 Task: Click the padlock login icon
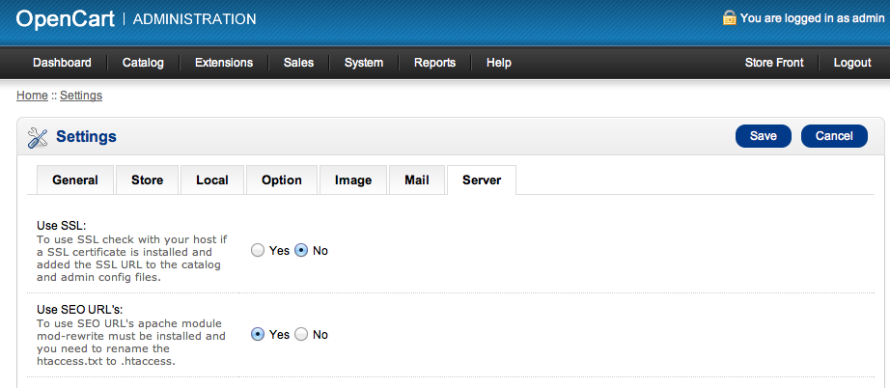pos(729,17)
